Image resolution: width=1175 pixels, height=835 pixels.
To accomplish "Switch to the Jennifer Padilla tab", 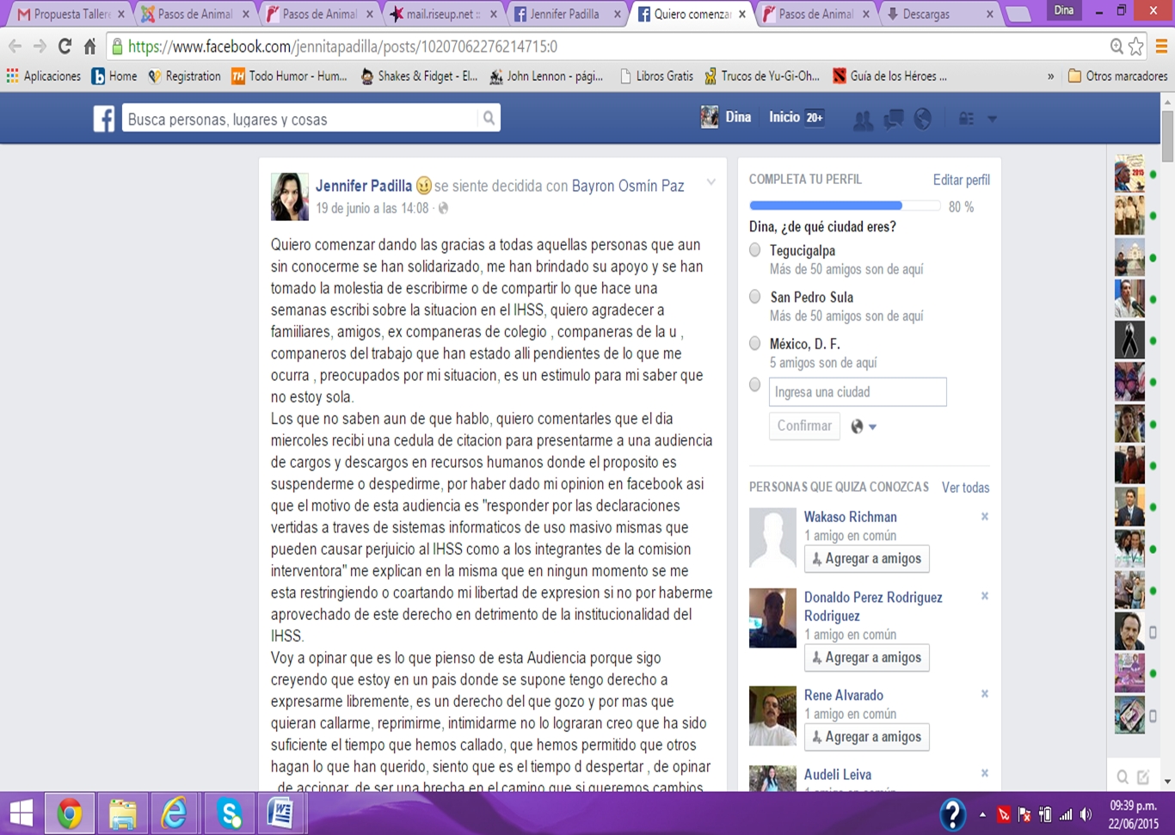I will point(567,14).
